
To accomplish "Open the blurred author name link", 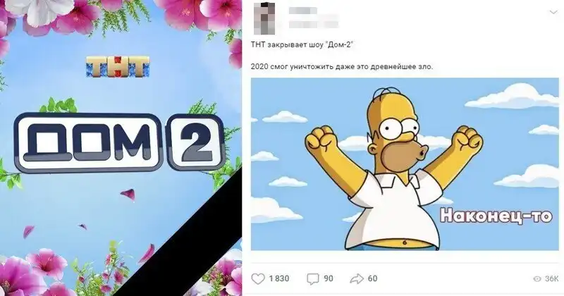I will [303, 11].
